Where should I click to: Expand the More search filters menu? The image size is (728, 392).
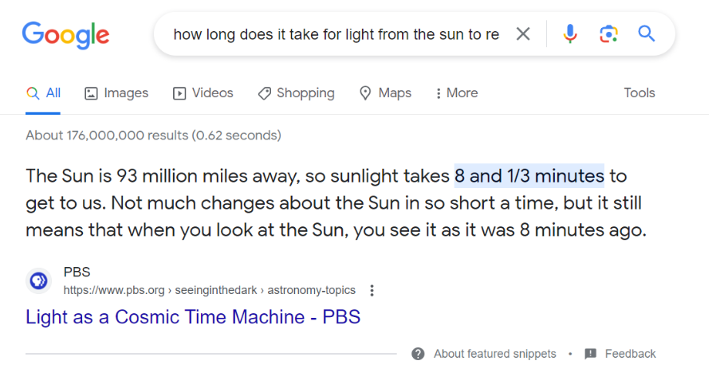[456, 93]
